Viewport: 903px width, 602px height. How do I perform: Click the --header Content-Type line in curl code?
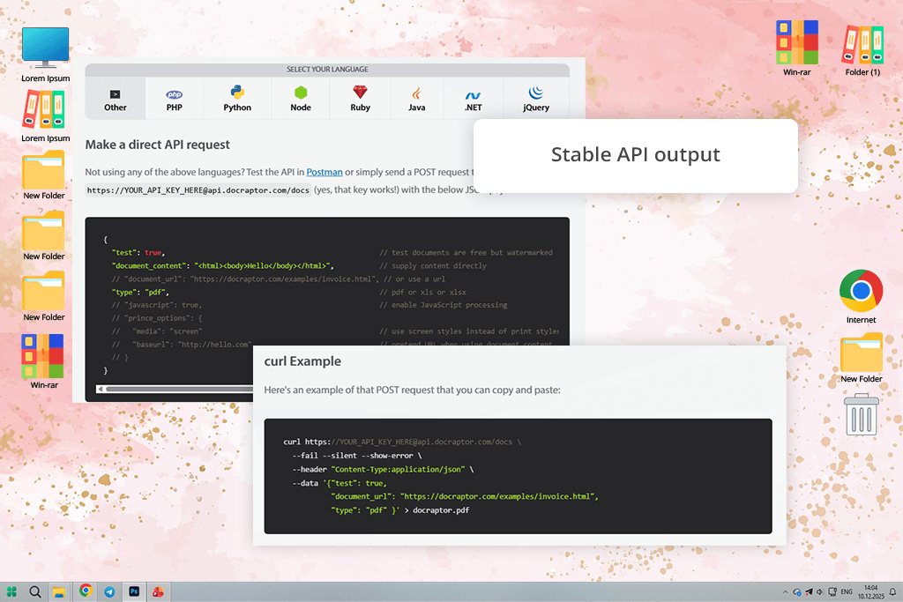point(383,469)
